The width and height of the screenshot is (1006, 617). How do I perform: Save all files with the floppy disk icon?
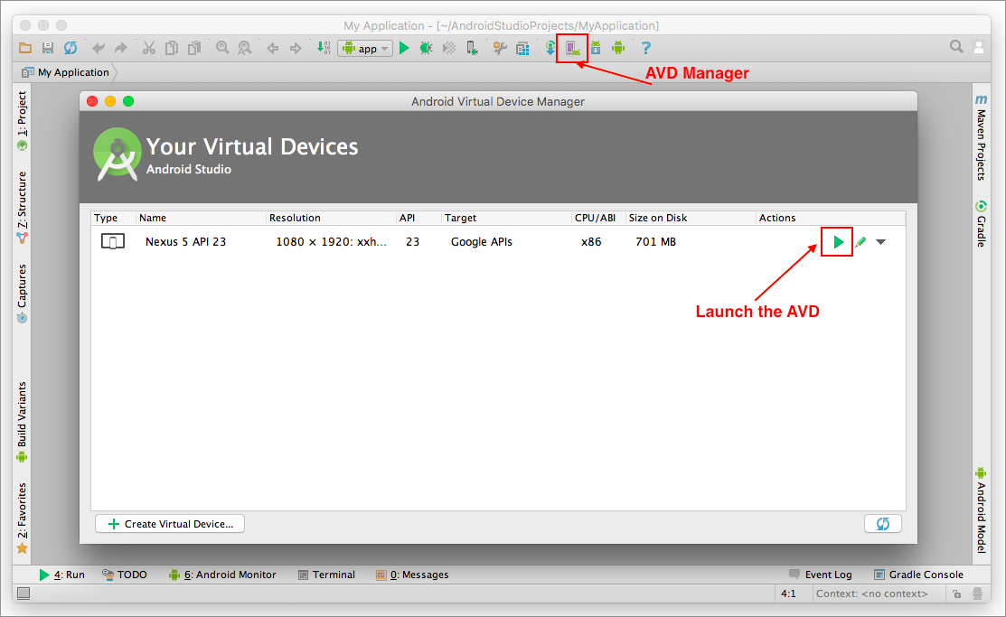[x=48, y=48]
